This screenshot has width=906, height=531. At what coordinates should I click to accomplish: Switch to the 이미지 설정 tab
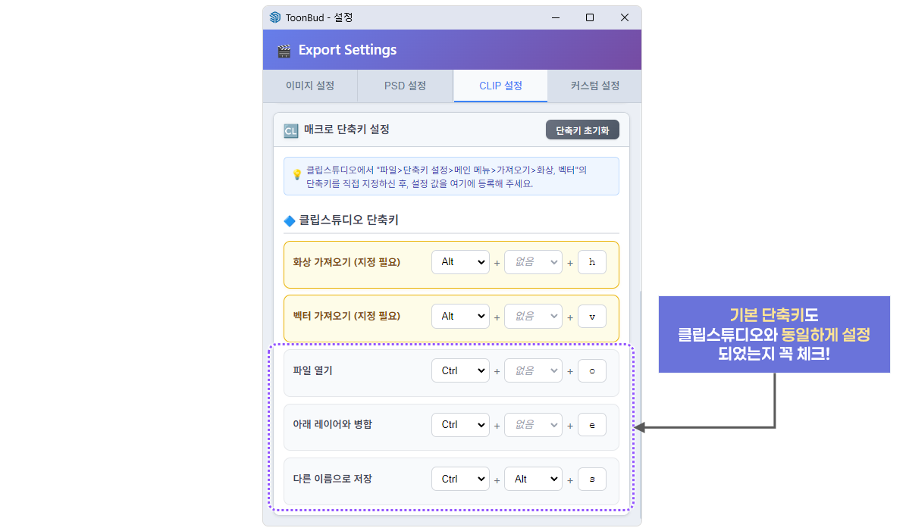[x=310, y=86]
